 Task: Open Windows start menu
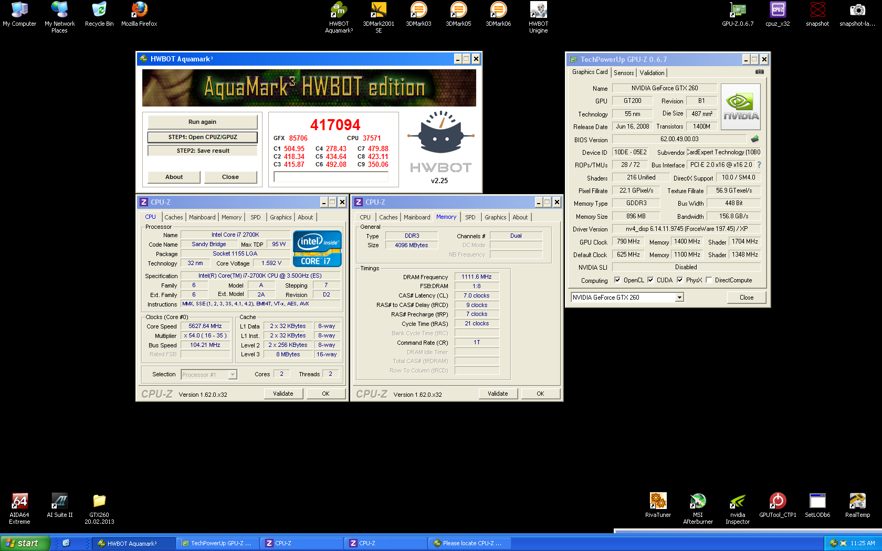click(25, 543)
